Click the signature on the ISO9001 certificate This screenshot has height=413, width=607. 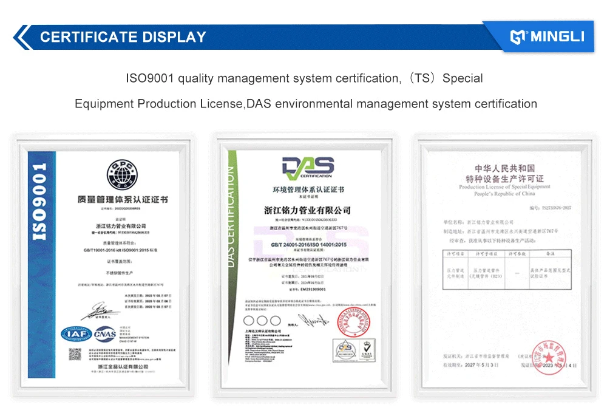(x=99, y=311)
